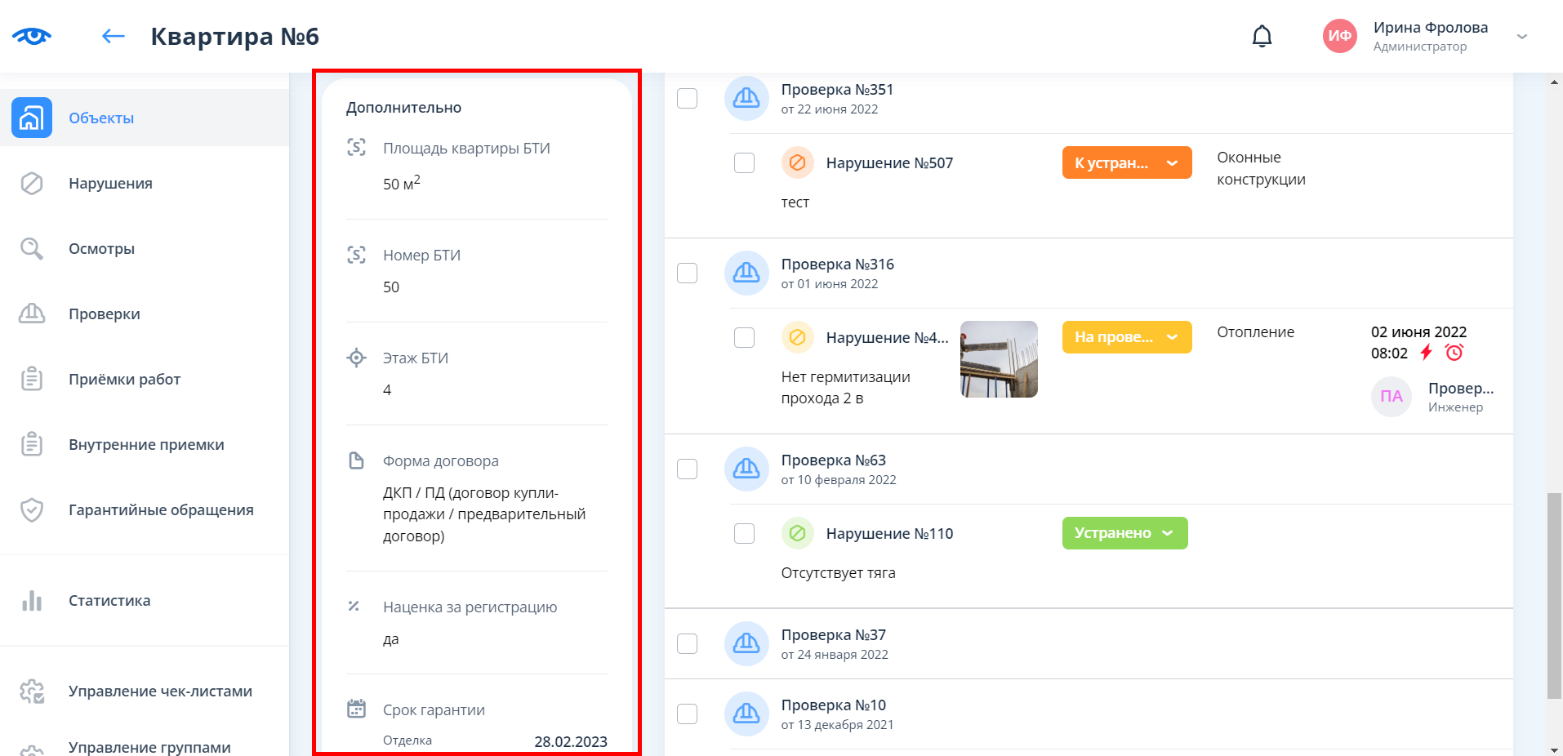Open notifications bell icon

coord(1262,36)
